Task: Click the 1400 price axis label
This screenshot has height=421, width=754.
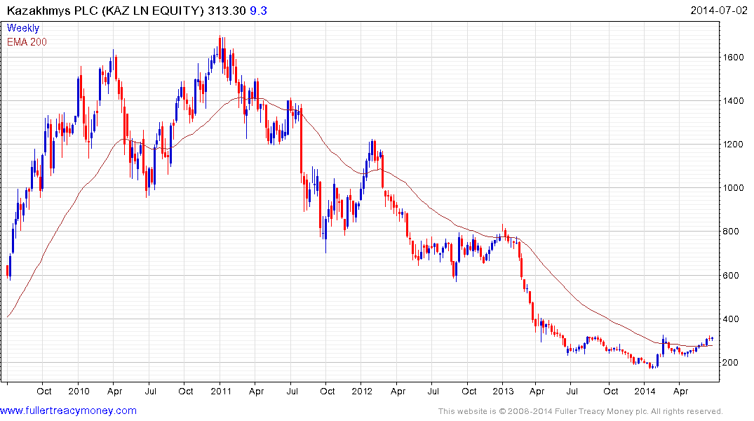Action: (x=734, y=101)
